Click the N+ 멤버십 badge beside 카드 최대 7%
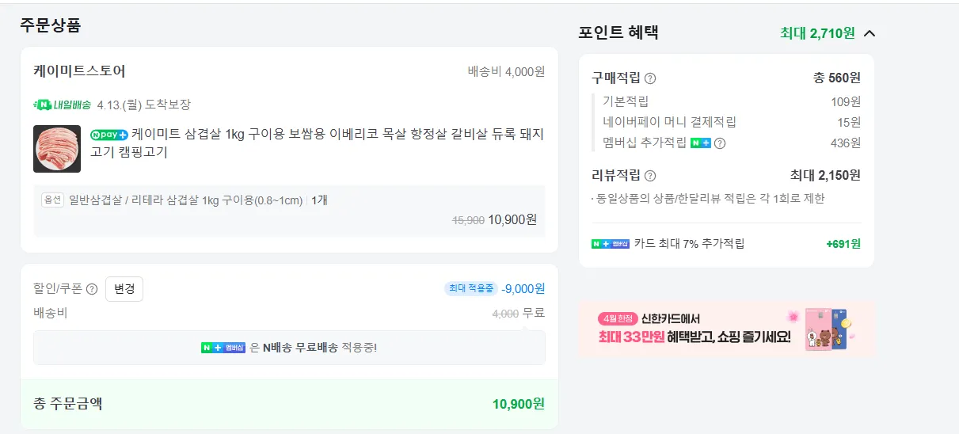The image size is (959, 434). 610,244
